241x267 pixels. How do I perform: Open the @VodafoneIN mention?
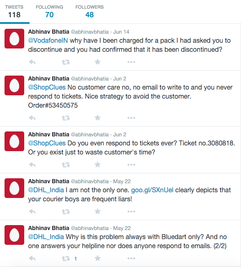click(x=48, y=41)
